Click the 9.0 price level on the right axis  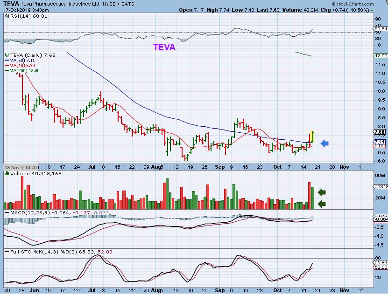coord(381,109)
